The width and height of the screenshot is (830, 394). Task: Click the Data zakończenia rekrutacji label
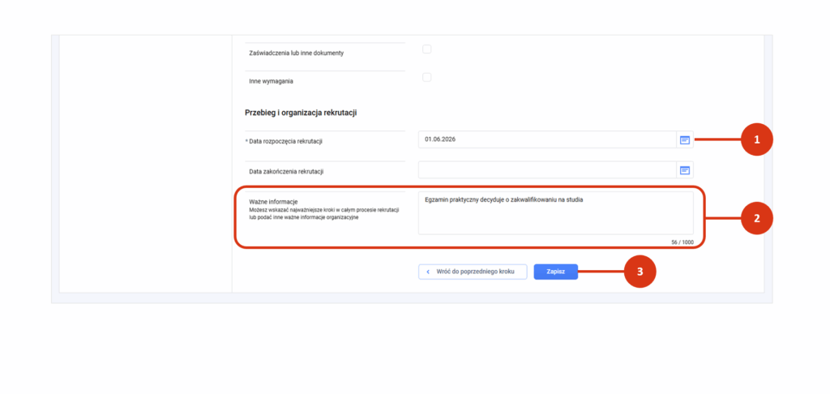click(290, 172)
